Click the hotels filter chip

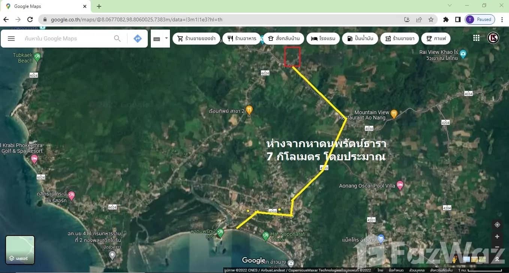pos(323,39)
